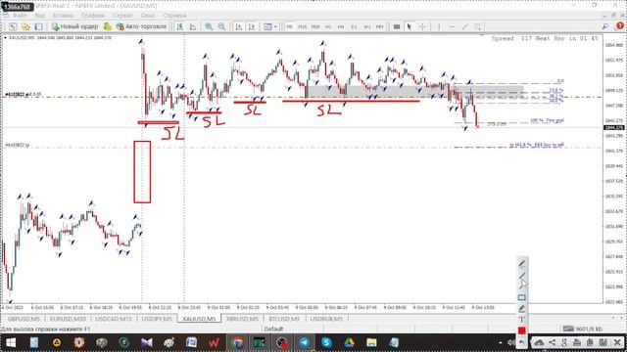Switch to the GBPUSD,M5 chart tab

click(24, 319)
